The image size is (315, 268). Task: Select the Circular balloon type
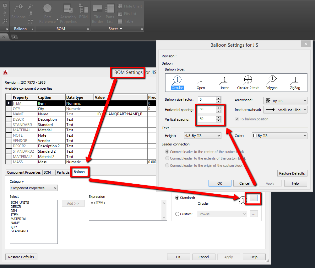pos(177,82)
